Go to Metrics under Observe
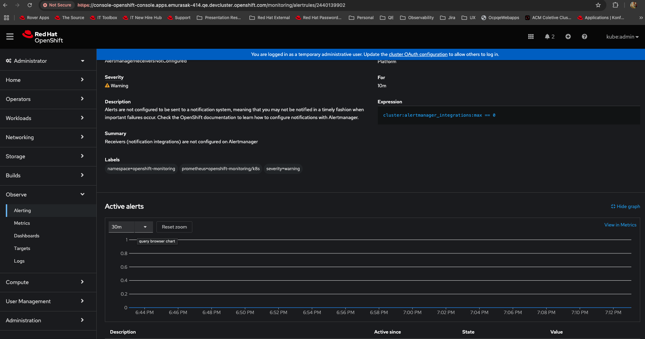Image resolution: width=645 pixels, height=339 pixels. [51, 223]
